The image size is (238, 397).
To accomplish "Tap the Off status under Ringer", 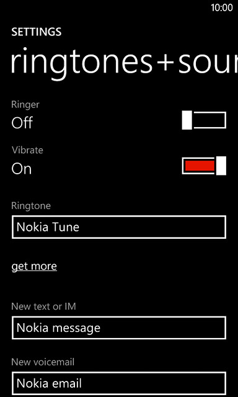I will click(22, 123).
